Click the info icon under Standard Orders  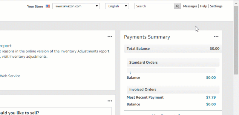click(131, 73)
